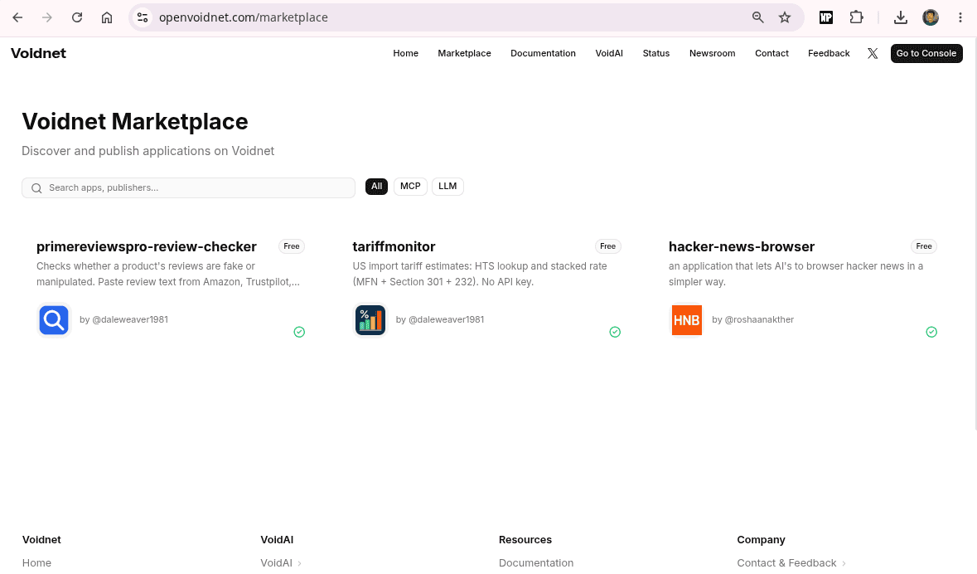Filter marketplace by MCP
This screenshot has width=977, height=574.
tap(410, 187)
